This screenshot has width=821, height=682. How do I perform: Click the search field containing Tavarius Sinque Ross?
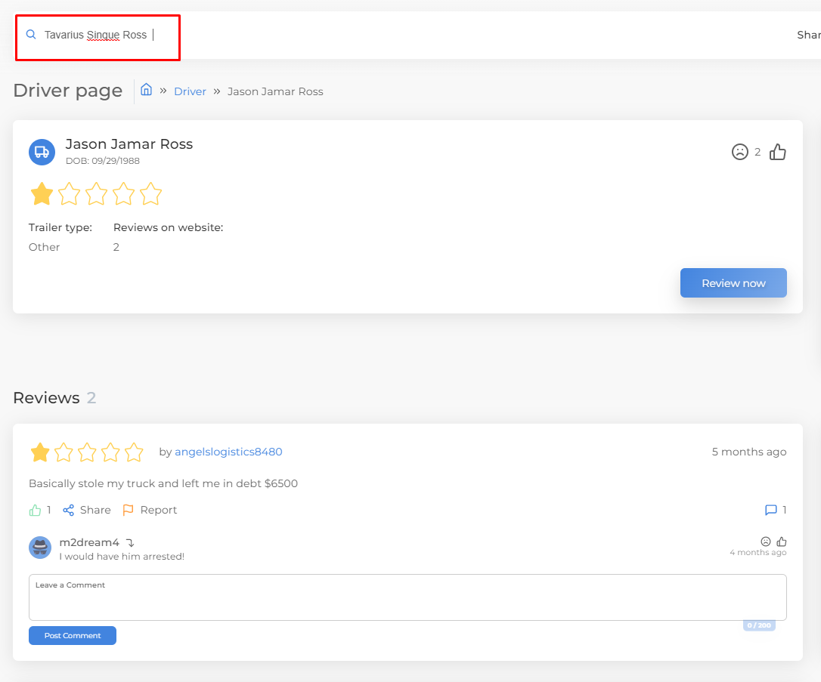[98, 35]
